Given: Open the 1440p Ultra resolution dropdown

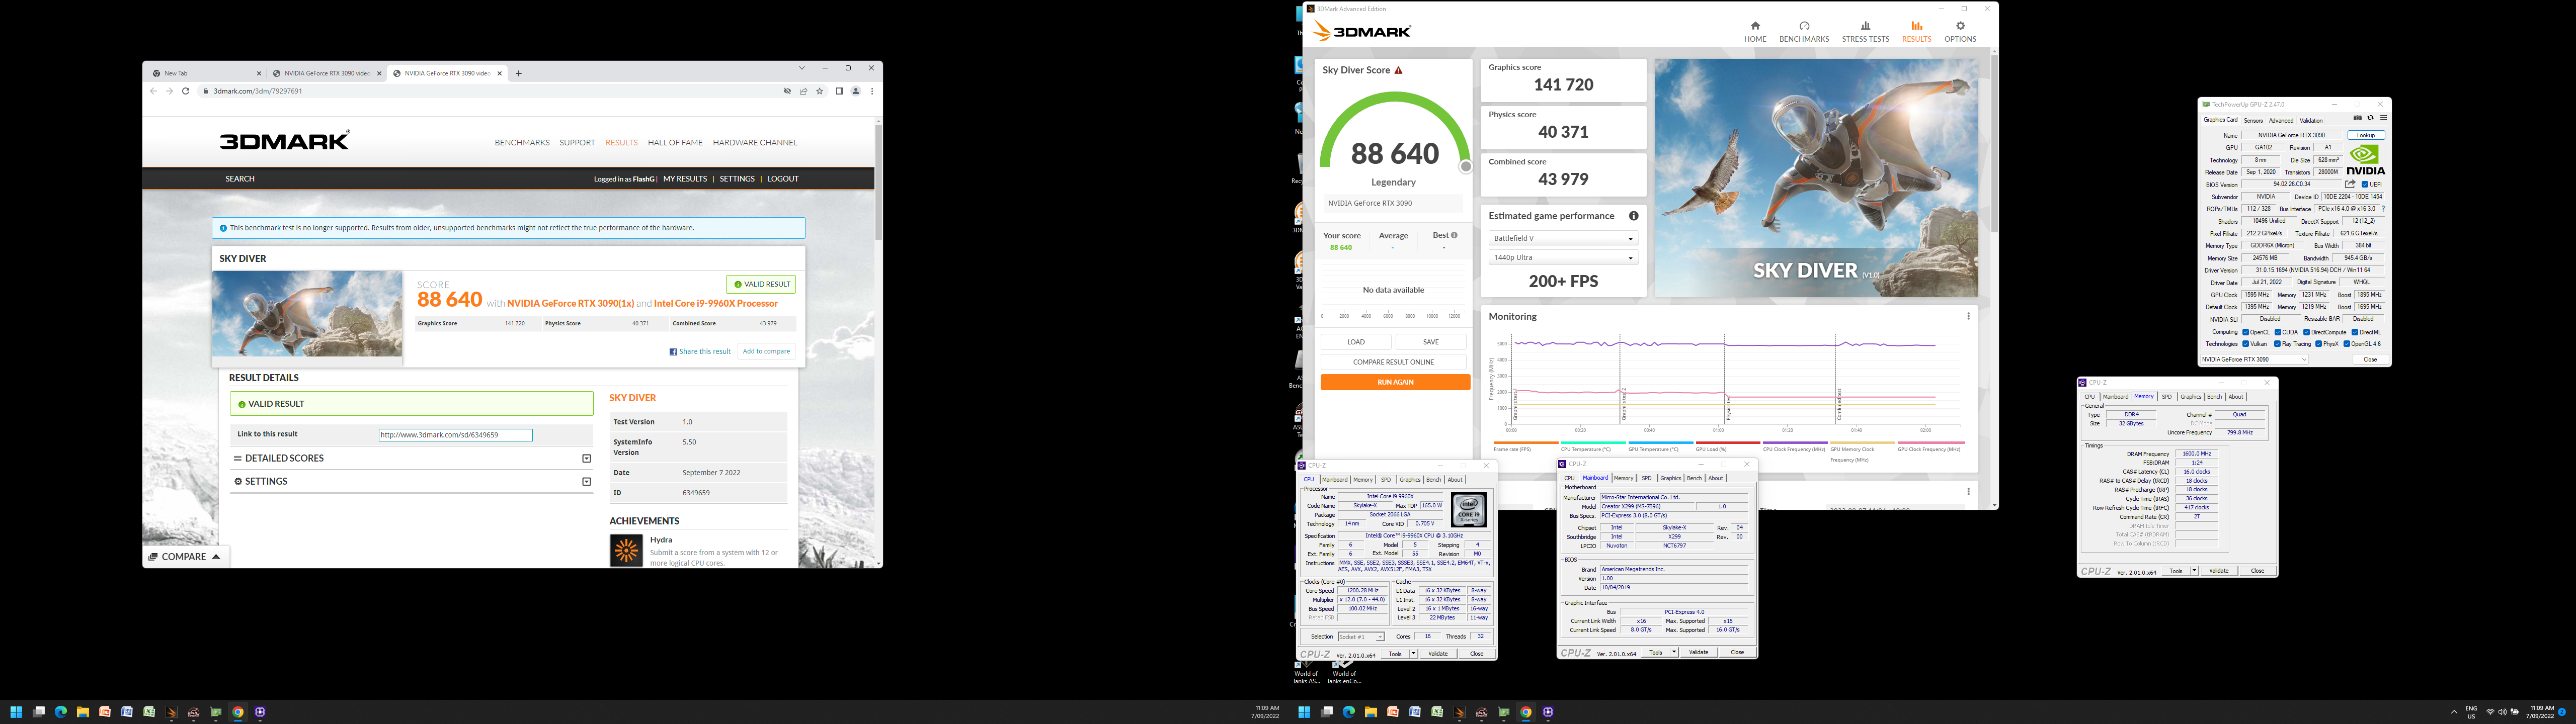Looking at the screenshot, I should point(1563,257).
